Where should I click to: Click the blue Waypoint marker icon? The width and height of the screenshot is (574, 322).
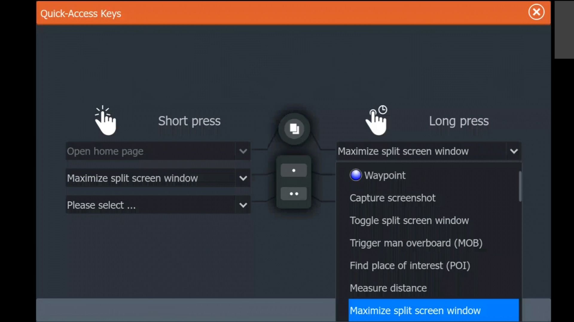[355, 175]
